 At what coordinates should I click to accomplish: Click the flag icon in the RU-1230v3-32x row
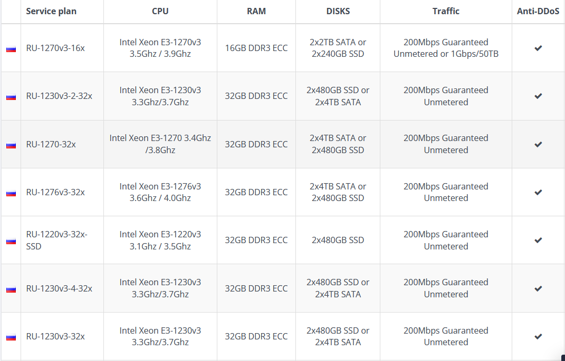(11, 337)
